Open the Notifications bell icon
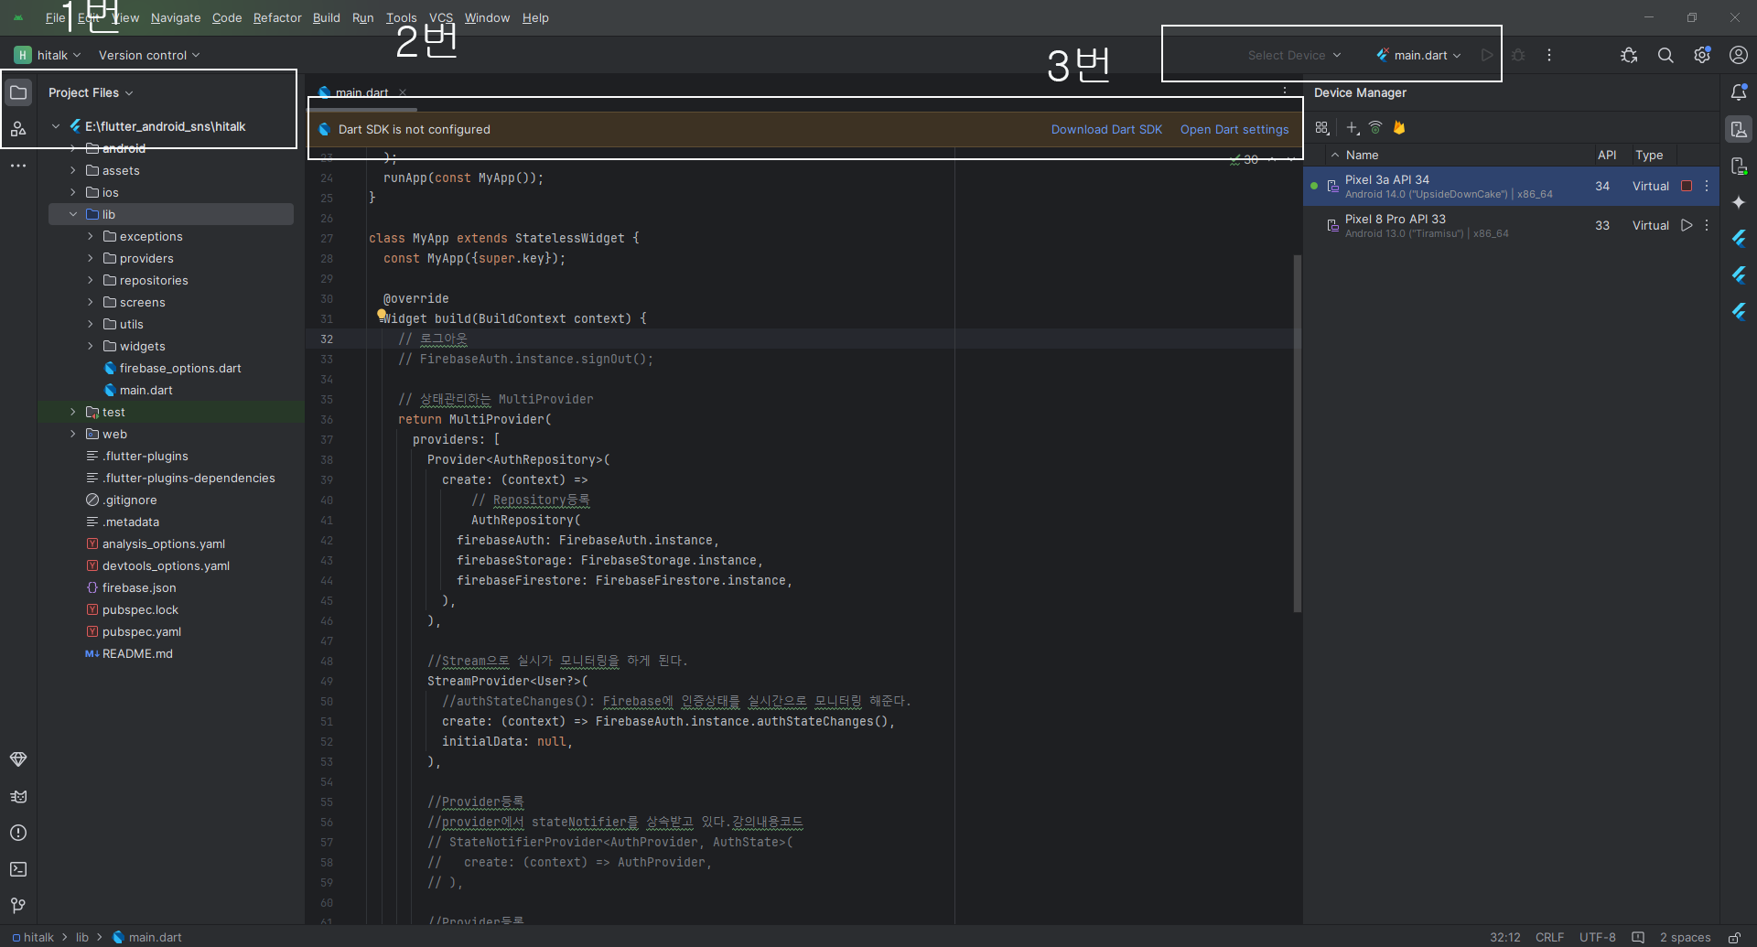The height and width of the screenshot is (947, 1757). (x=1739, y=92)
